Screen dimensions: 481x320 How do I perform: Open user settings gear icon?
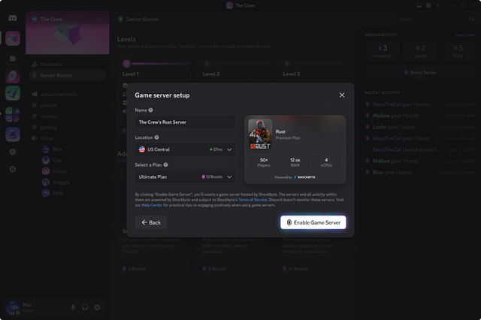tap(97, 307)
